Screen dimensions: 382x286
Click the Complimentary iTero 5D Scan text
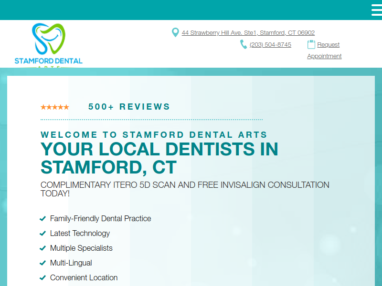[x=185, y=189]
